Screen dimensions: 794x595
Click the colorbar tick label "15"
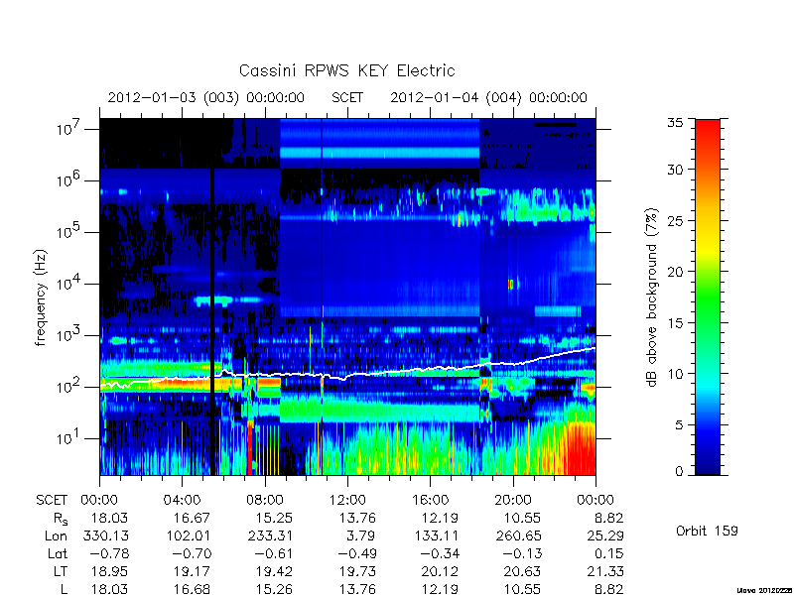(675, 323)
